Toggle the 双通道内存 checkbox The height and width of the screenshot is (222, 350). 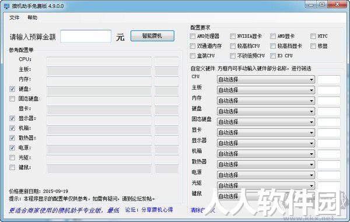point(192,46)
